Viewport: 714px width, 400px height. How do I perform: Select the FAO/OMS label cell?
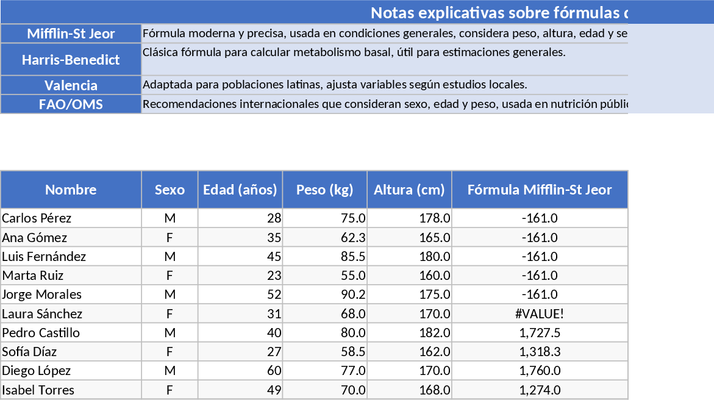pyautogui.click(x=71, y=104)
